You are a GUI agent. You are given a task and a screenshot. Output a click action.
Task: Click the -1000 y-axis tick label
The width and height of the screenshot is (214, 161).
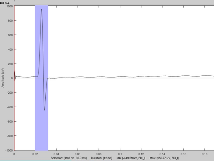[x=9, y=151]
